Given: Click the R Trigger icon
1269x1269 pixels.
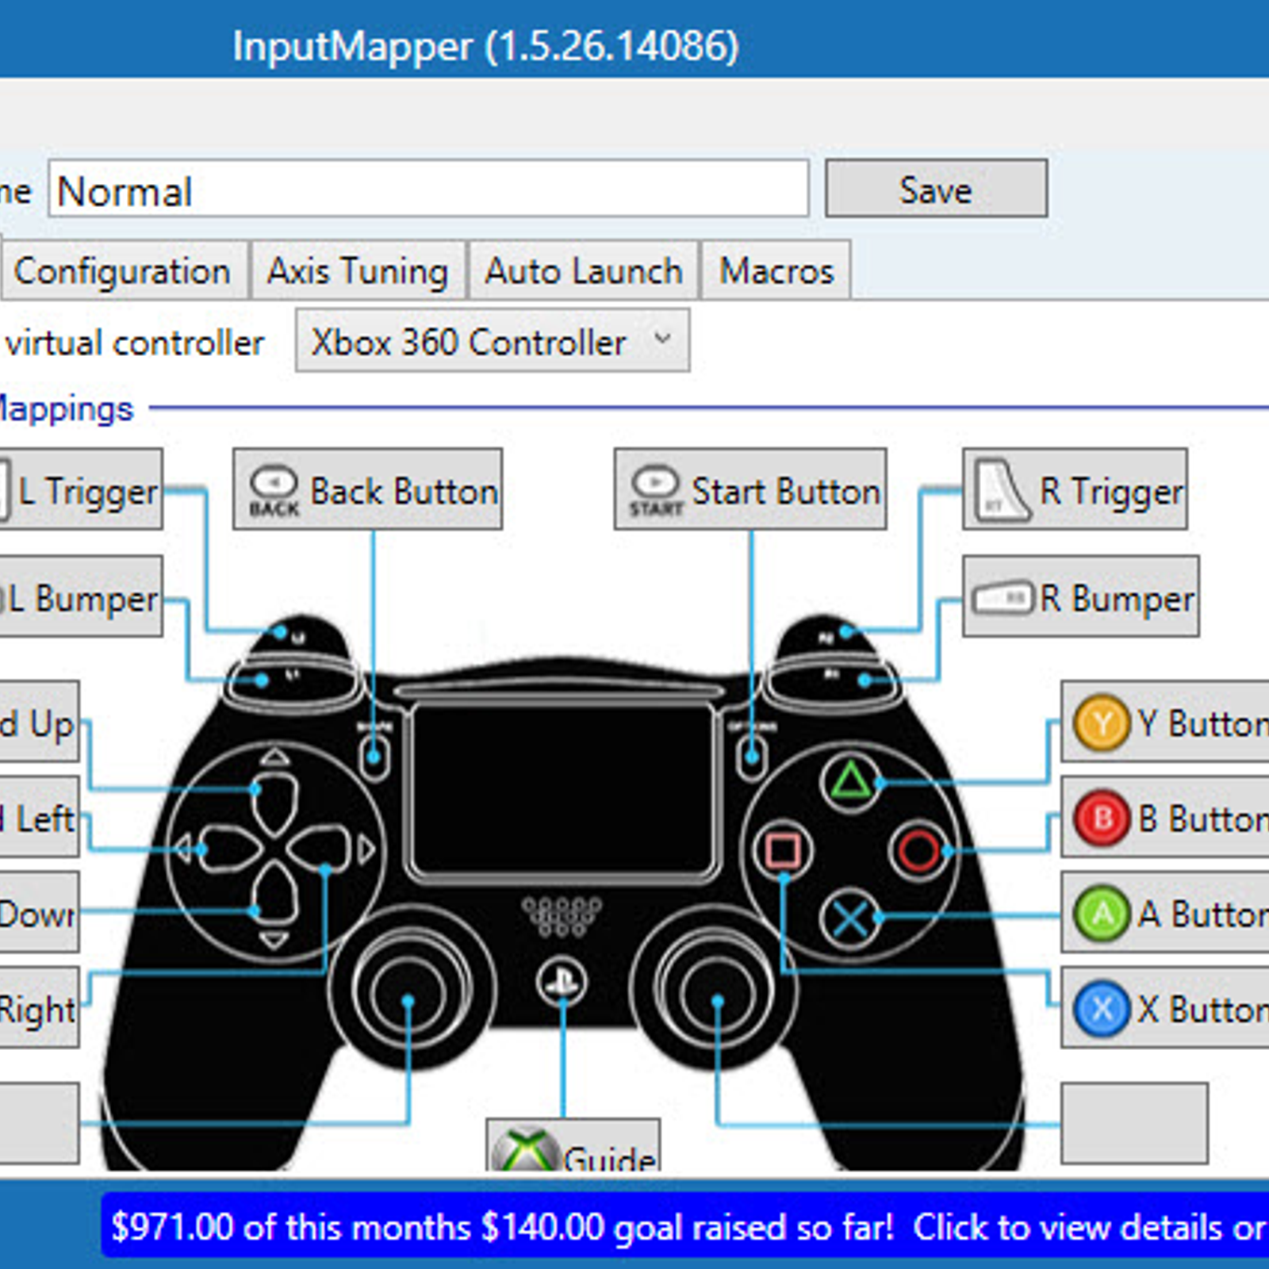Looking at the screenshot, I should click(x=1002, y=489).
